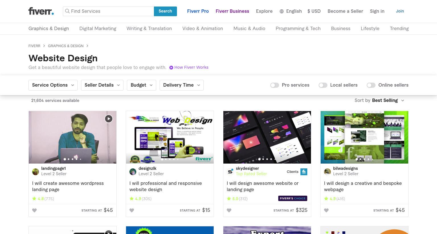Open Digital Marketing category
The width and height of the screenshot is (437, 234).
tap(98, 28)
